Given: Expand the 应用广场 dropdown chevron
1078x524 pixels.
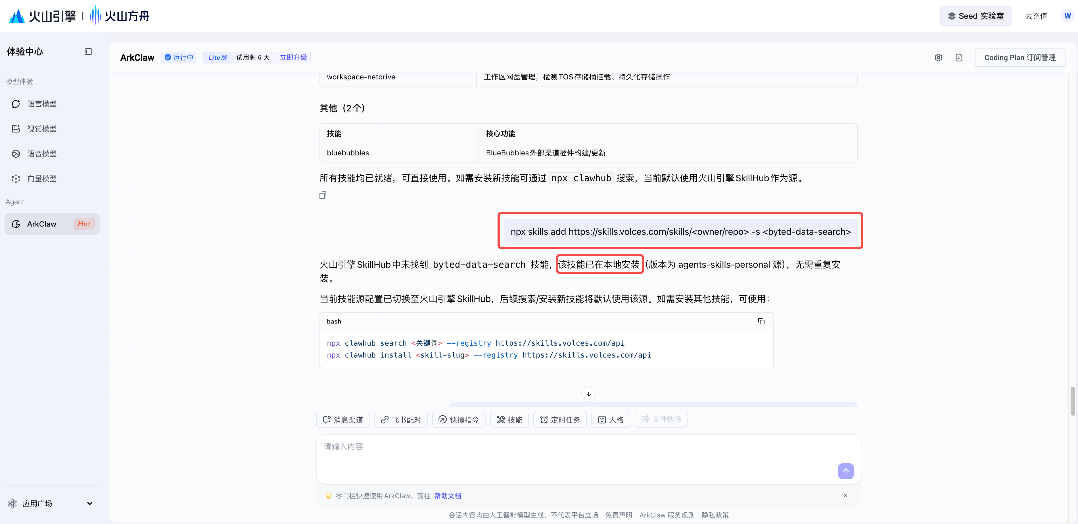Looking at the screenshot, I should (x=89, y=504).
